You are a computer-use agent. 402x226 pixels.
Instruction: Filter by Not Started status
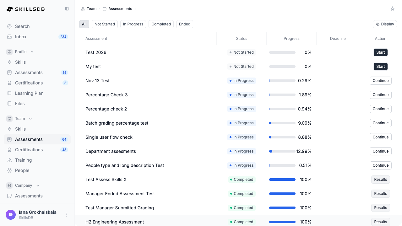[x=105, y=24]
